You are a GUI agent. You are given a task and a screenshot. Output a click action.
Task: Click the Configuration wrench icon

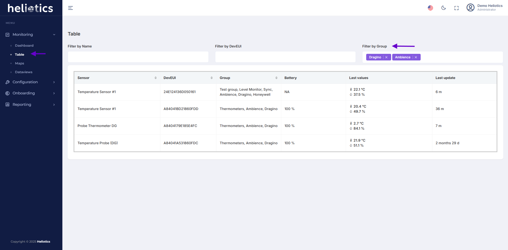(x=7, y=82)
